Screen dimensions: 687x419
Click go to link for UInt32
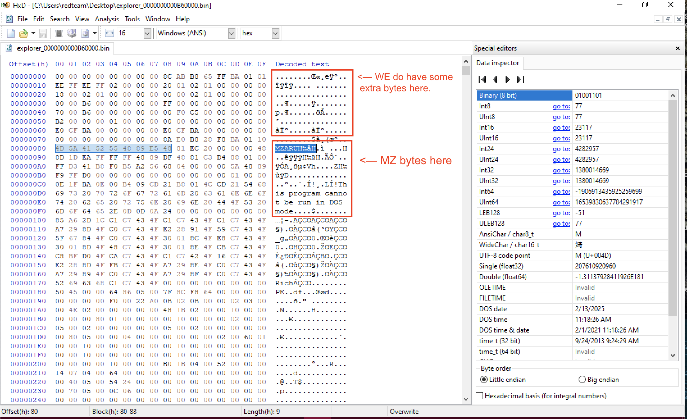561,181
